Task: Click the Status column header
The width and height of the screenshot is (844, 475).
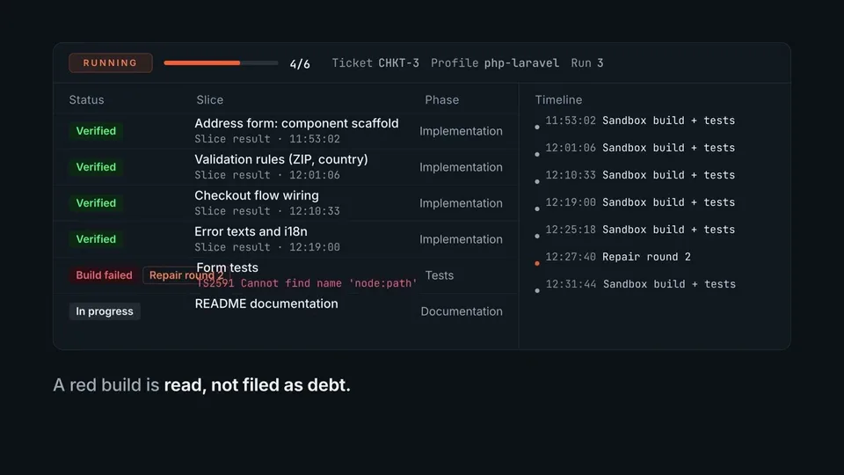Action: (x=87, y=99)
